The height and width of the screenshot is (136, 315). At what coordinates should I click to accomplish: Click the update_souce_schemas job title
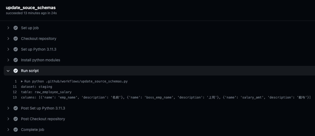(x=31, y=7)
